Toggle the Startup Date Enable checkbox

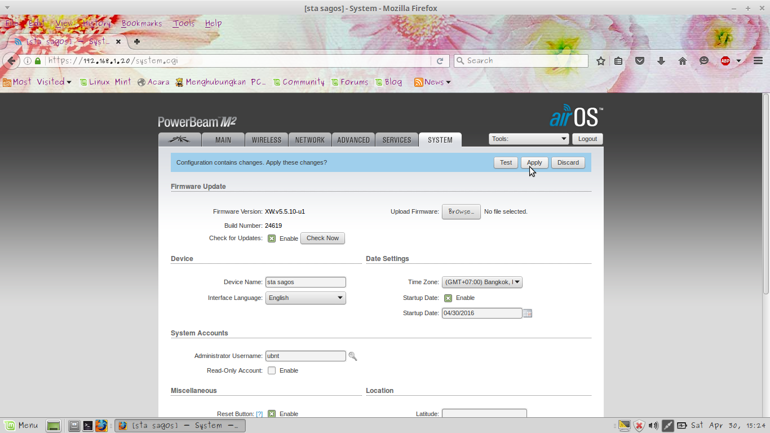click(448, 298)
